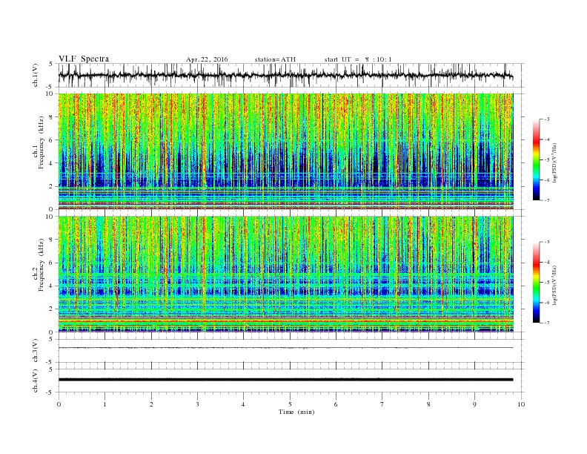Click the ch.4 voltage trace panel

point(291,381)
